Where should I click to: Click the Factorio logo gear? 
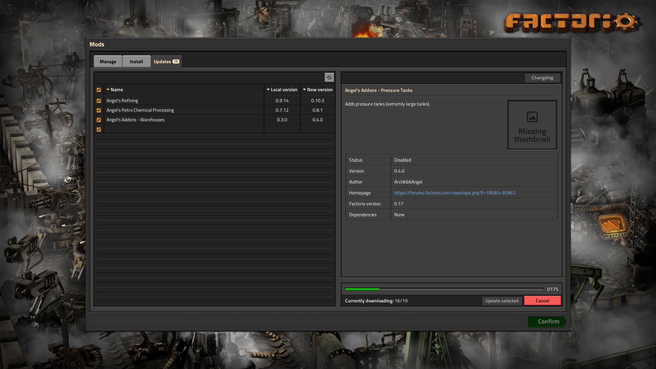point(626,22)
